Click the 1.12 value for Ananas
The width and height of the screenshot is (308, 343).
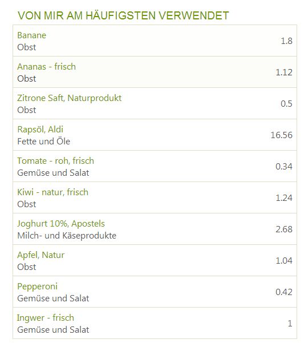(283, 72)
